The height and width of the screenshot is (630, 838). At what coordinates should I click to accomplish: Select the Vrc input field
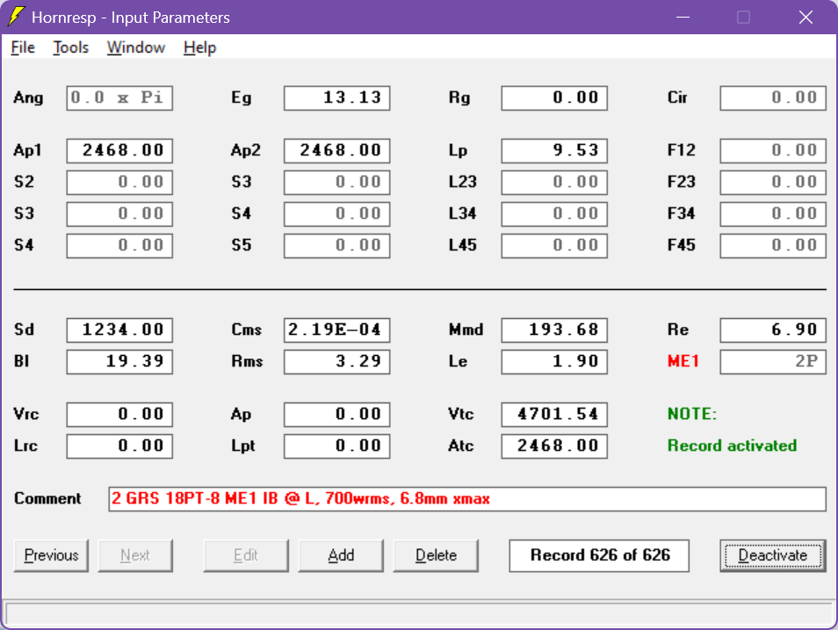[119, 415]
